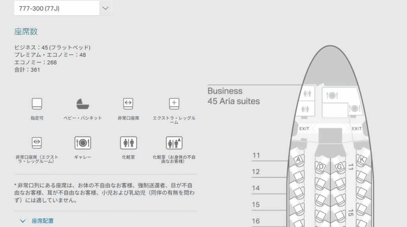Select seat A in row 11

click(x=298, y=159)
